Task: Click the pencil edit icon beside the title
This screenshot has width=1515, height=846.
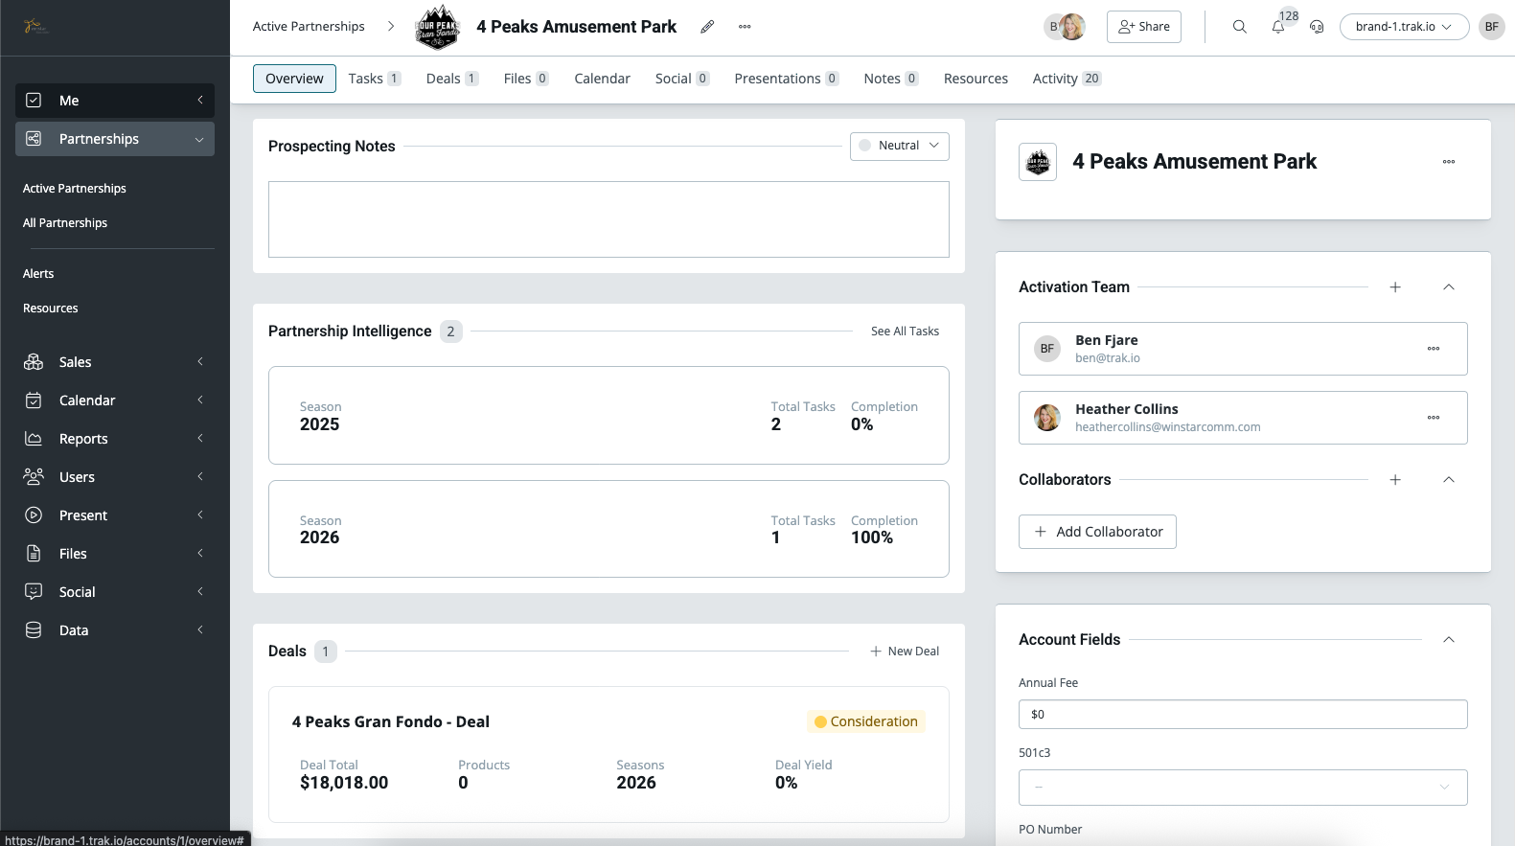Action: (707, 27)
